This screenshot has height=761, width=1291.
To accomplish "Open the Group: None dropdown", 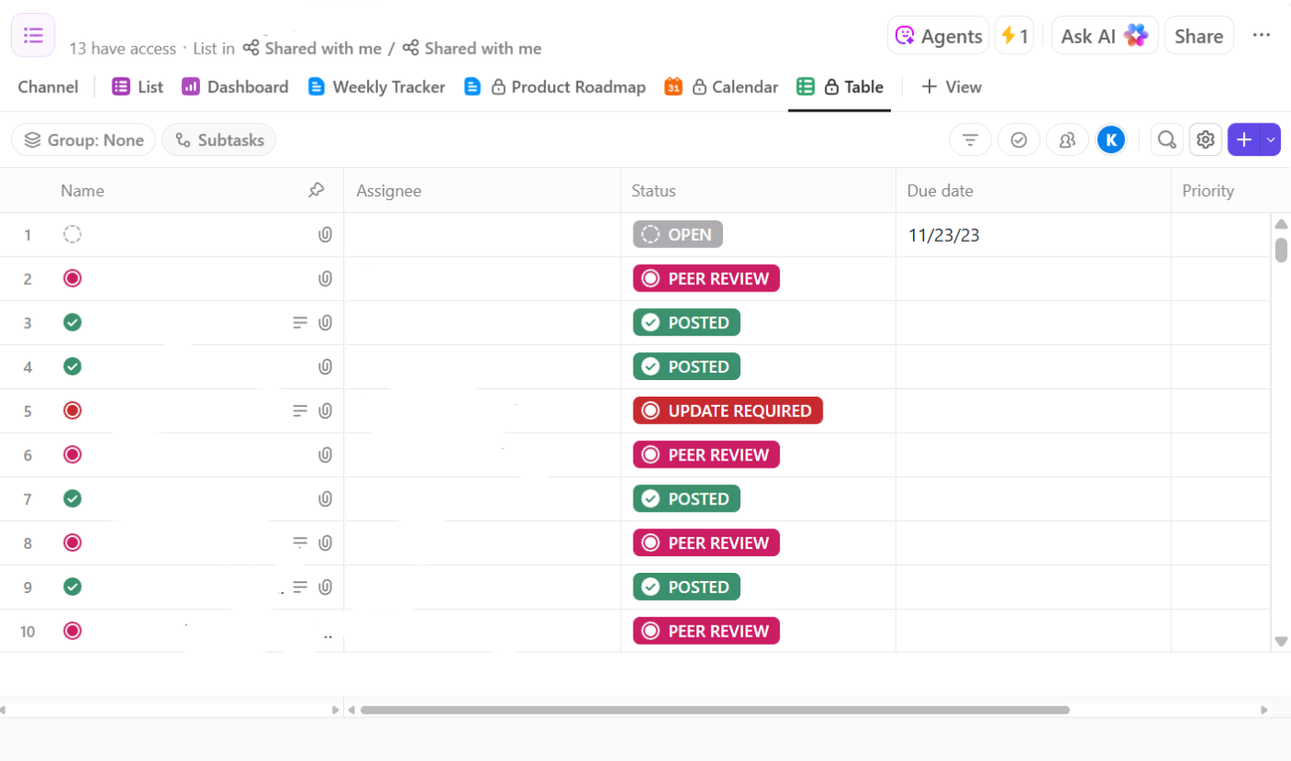I will coord(84,140).
